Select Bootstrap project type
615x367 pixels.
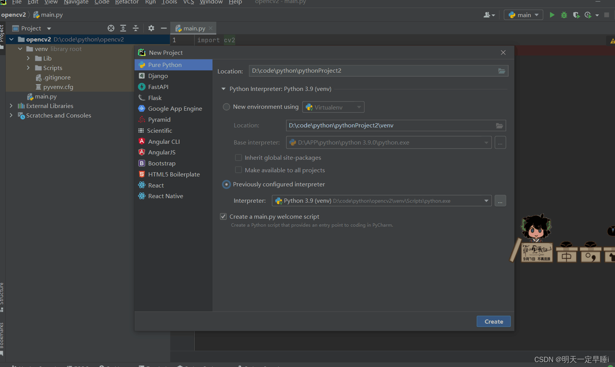[x=173, y=164]
